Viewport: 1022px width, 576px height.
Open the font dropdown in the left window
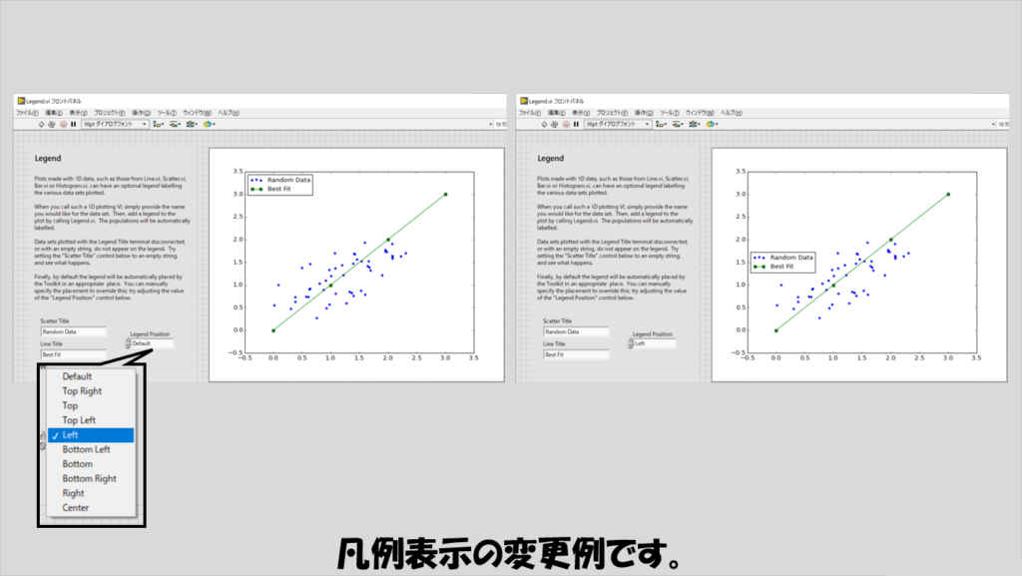point(115,125)
